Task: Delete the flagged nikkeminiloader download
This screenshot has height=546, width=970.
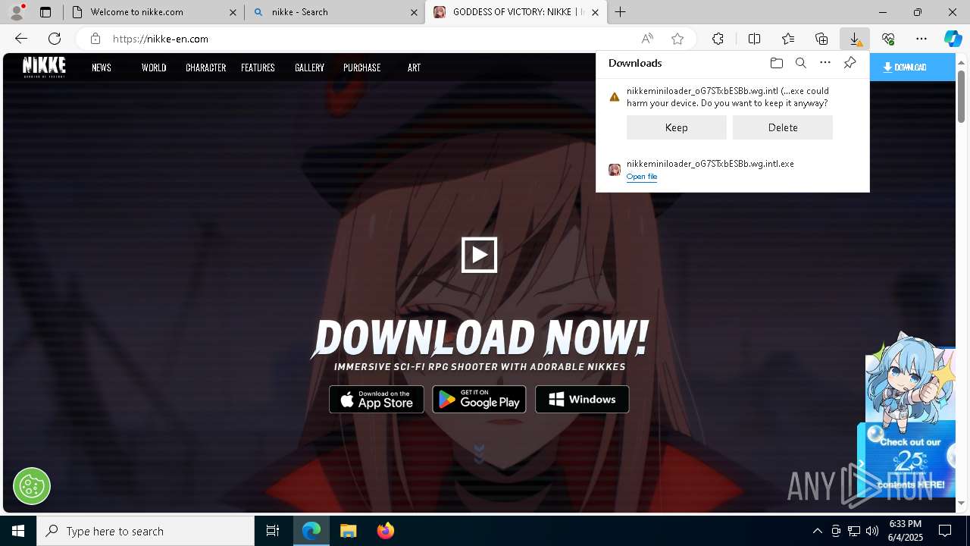Action: (x=783, y=127)
